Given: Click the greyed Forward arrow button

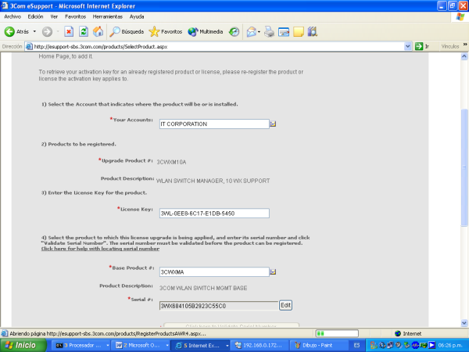Looking at the screenshot, I should (x=47, y=31).
